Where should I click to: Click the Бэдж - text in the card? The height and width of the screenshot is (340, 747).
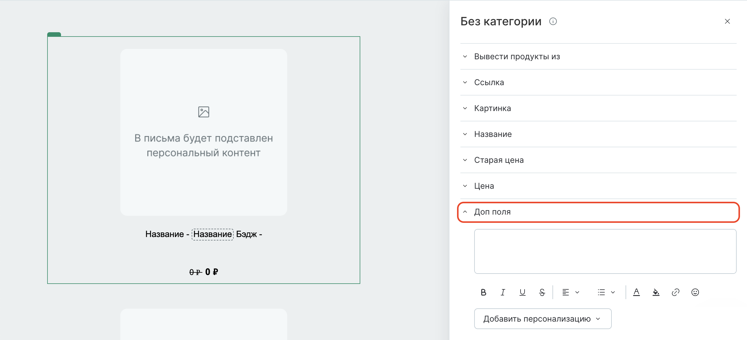pyautogui.click(x=249, y=234)
